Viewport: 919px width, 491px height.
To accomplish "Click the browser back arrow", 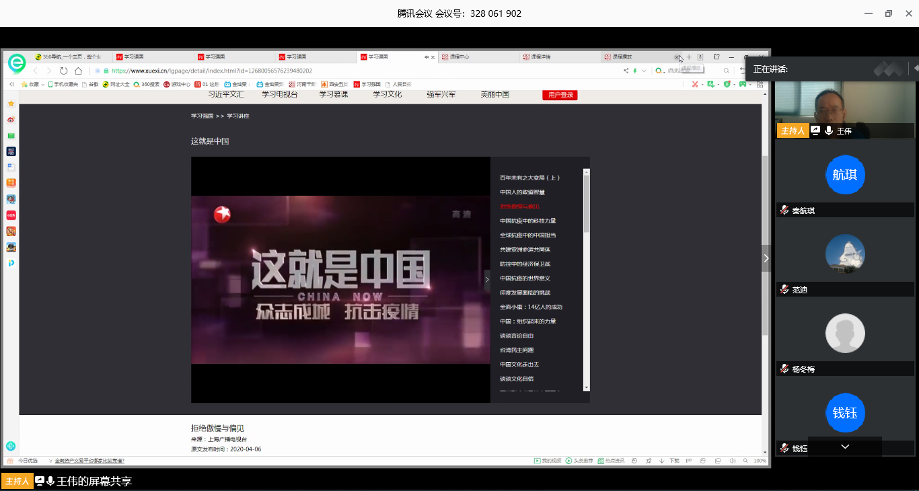I will click(x=36, y=71).
